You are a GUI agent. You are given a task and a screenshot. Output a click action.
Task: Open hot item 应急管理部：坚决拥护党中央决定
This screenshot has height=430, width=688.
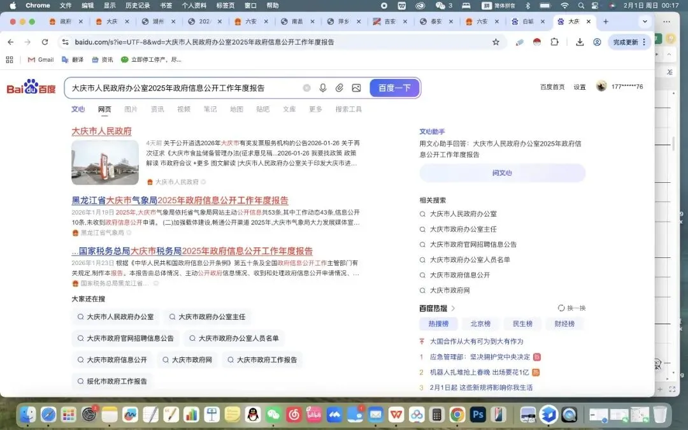(x=480, y=357)
